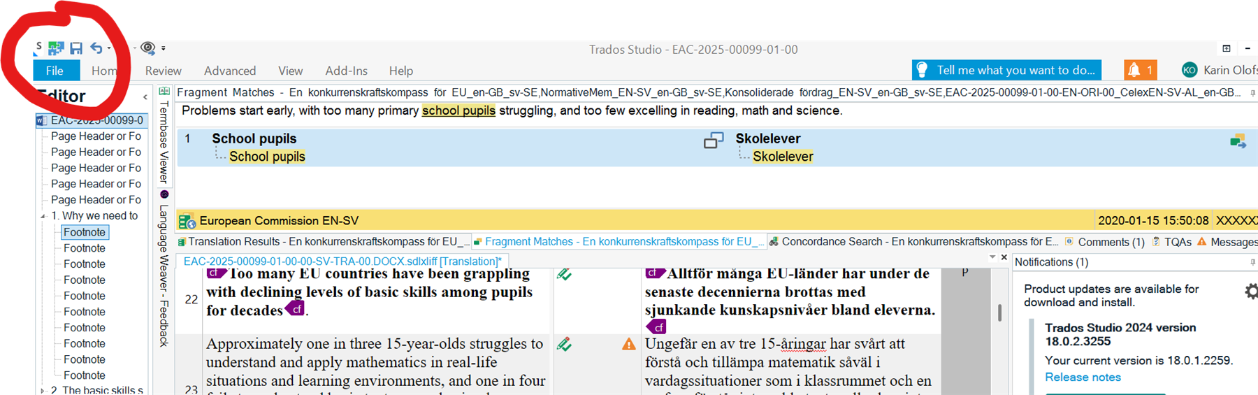
Task: Collapse the Editor navigation pane arrow
Action: coord(145,97)
